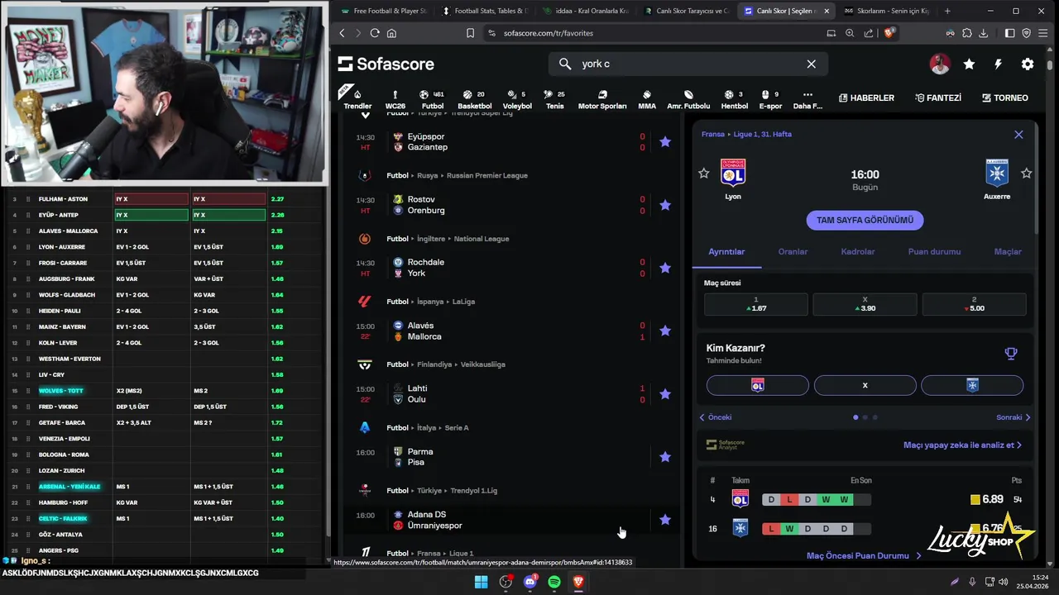The height and width of the screenshot is (595, 1059).
Task: Open Brave Shields lion icon
Action: 889,33
